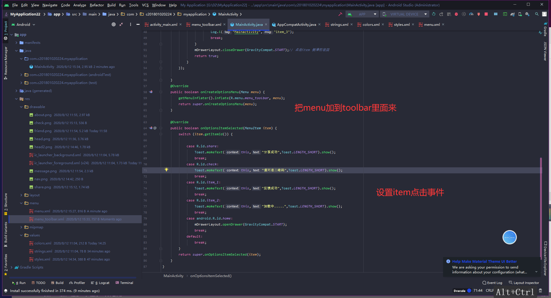This screenshot has height=298, width=551.
Task: Click the user account avatar icon
Action: [x=544, y=14]
